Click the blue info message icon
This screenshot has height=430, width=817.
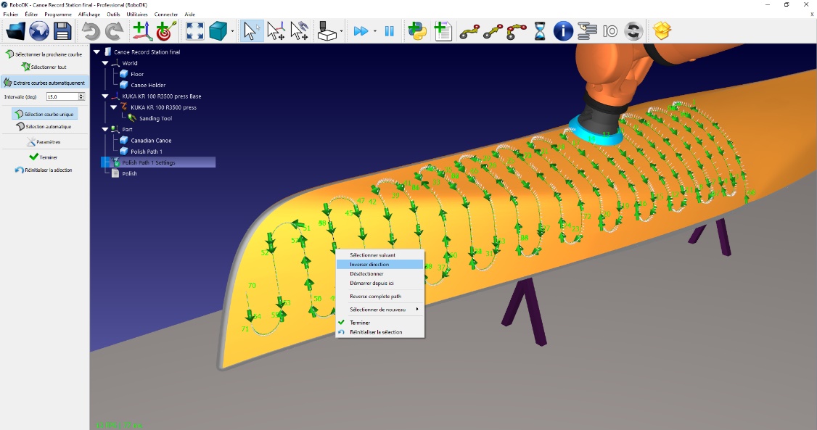tap(563, 31)
